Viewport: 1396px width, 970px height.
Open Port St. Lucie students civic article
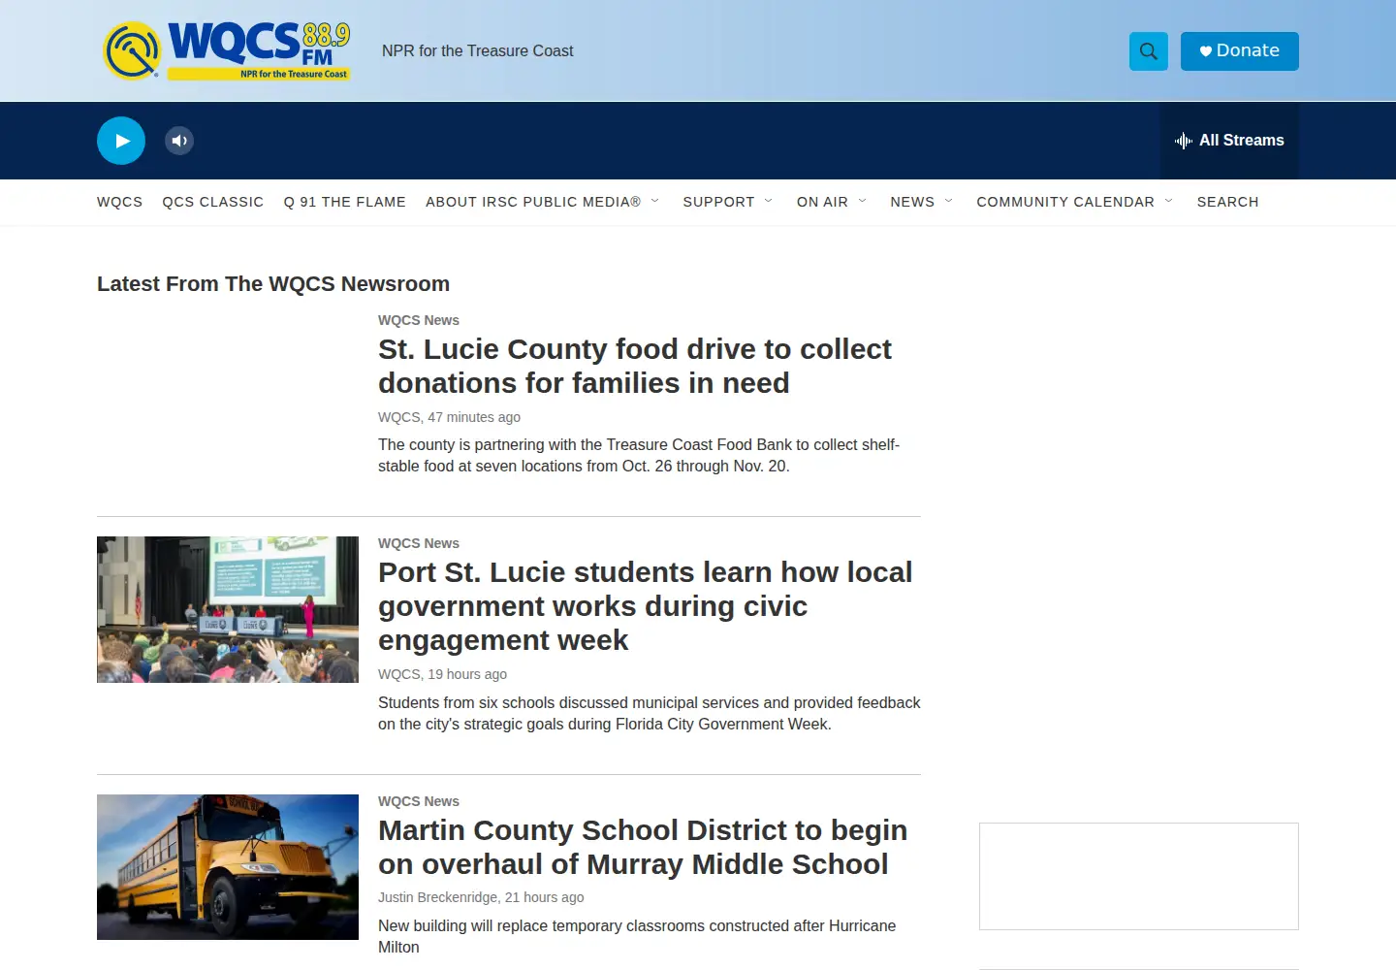(646, 606)
